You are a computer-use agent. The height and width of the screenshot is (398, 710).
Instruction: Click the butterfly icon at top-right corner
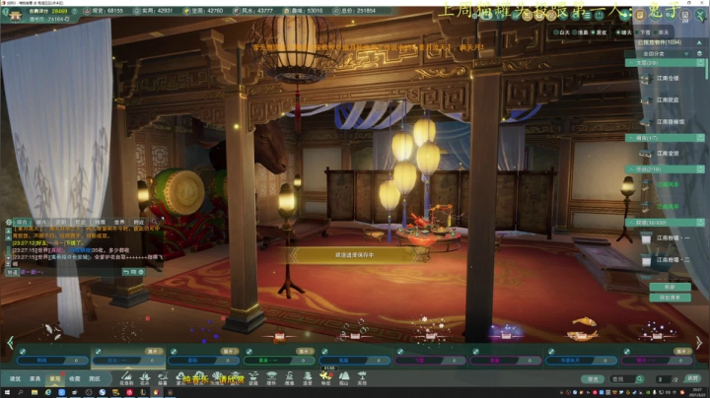(700, 16)
